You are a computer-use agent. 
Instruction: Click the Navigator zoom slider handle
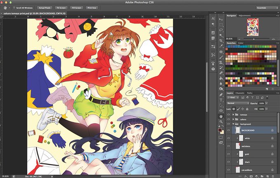[x=254, y=39]
